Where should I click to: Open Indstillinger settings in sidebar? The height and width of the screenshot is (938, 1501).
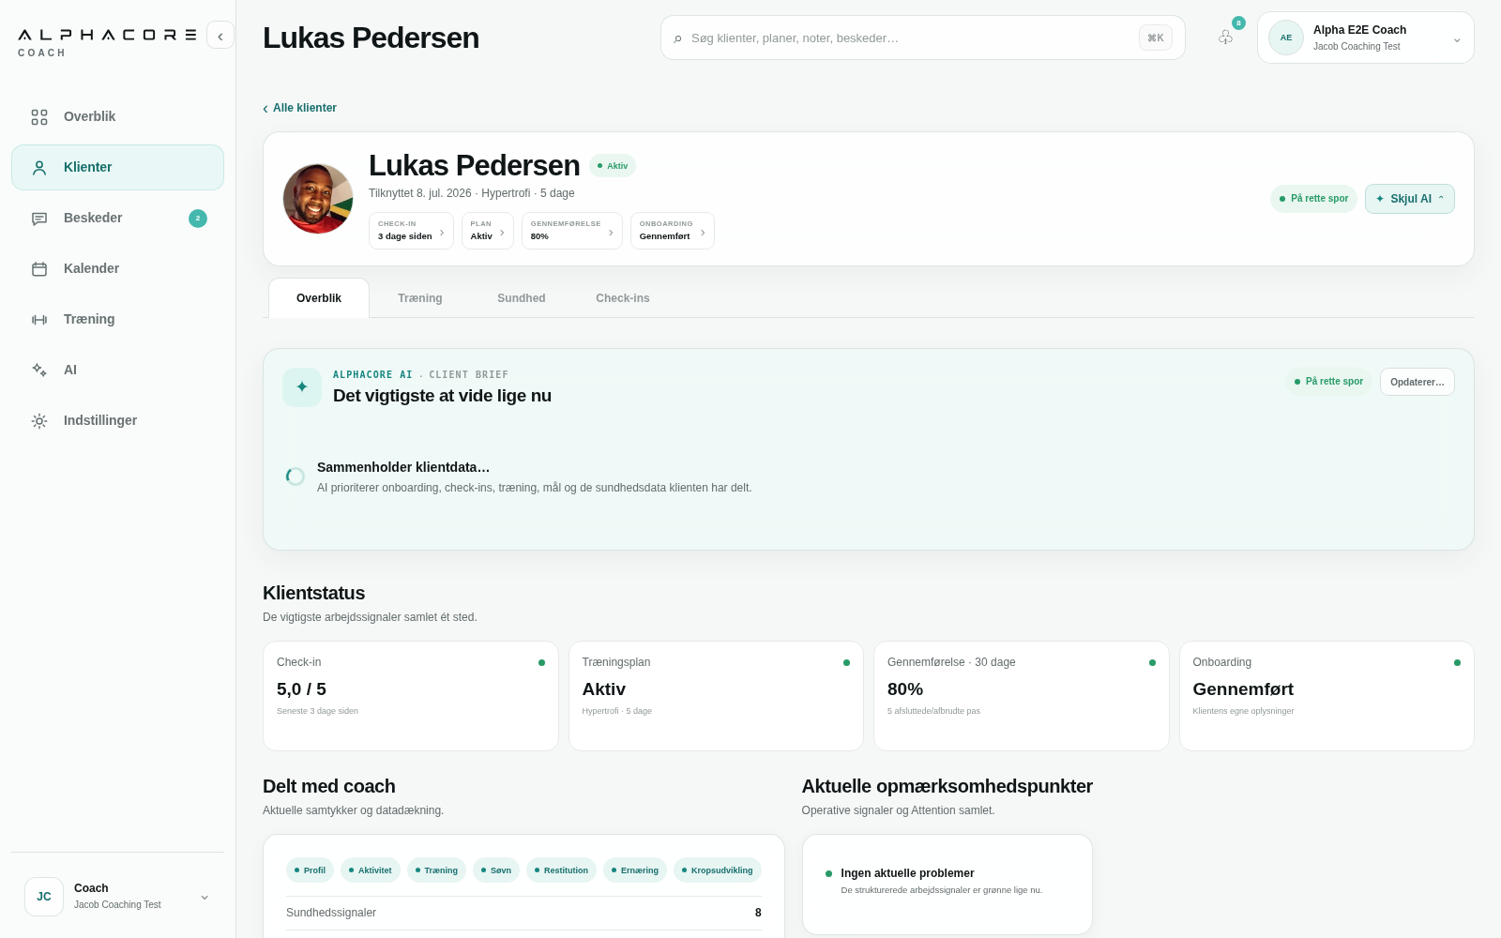117,420
